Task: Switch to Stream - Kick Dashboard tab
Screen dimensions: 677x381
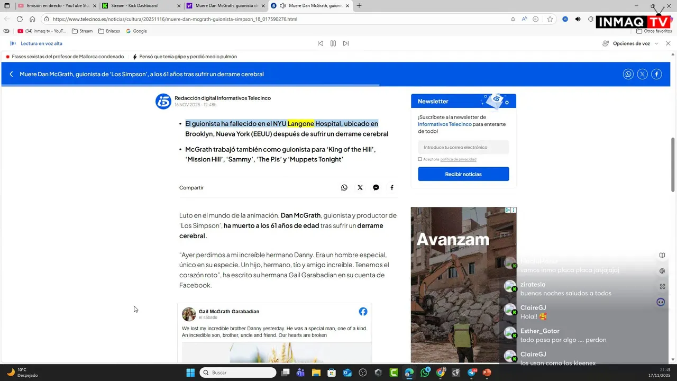Action: tap(140, 6)
